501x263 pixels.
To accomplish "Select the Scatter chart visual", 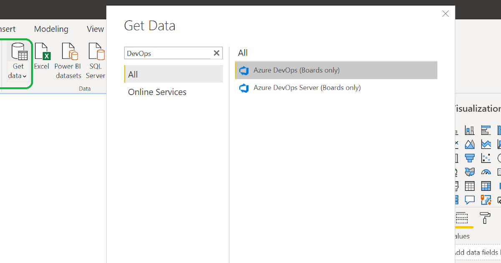I will click(486, 158).
